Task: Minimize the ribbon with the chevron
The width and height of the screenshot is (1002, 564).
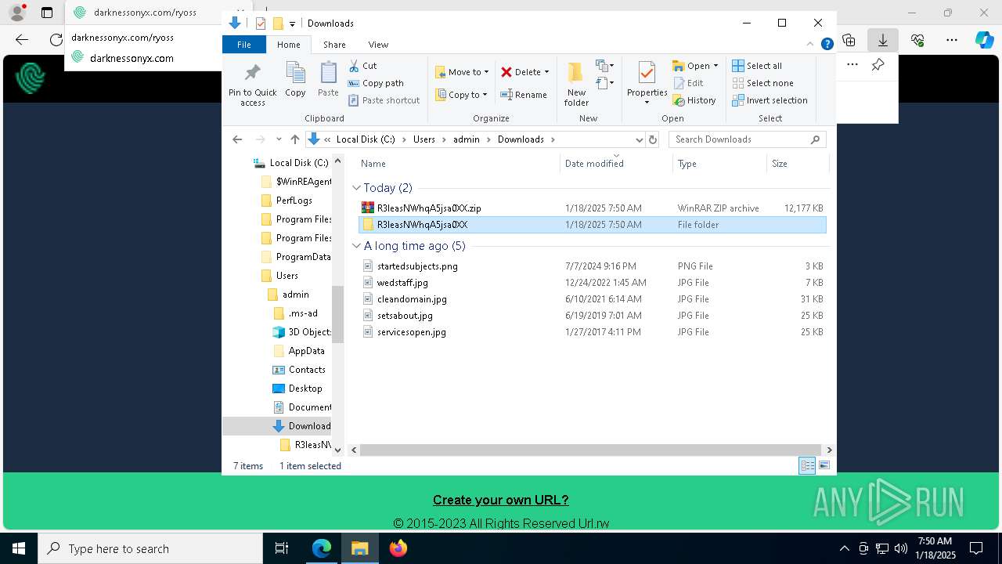Action: click(x=811, y=45)
